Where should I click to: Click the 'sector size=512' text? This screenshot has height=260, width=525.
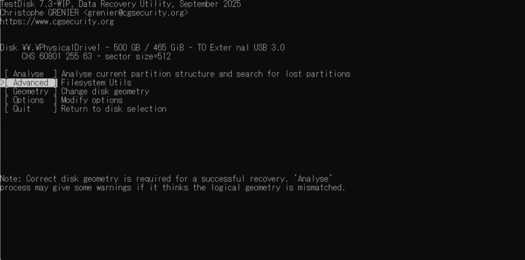(138, 56)
